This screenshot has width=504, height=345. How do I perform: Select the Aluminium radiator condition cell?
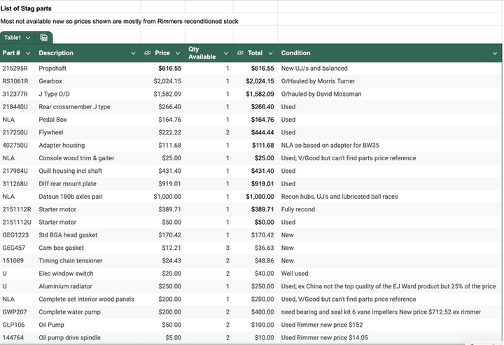click(x=388, y=286)
